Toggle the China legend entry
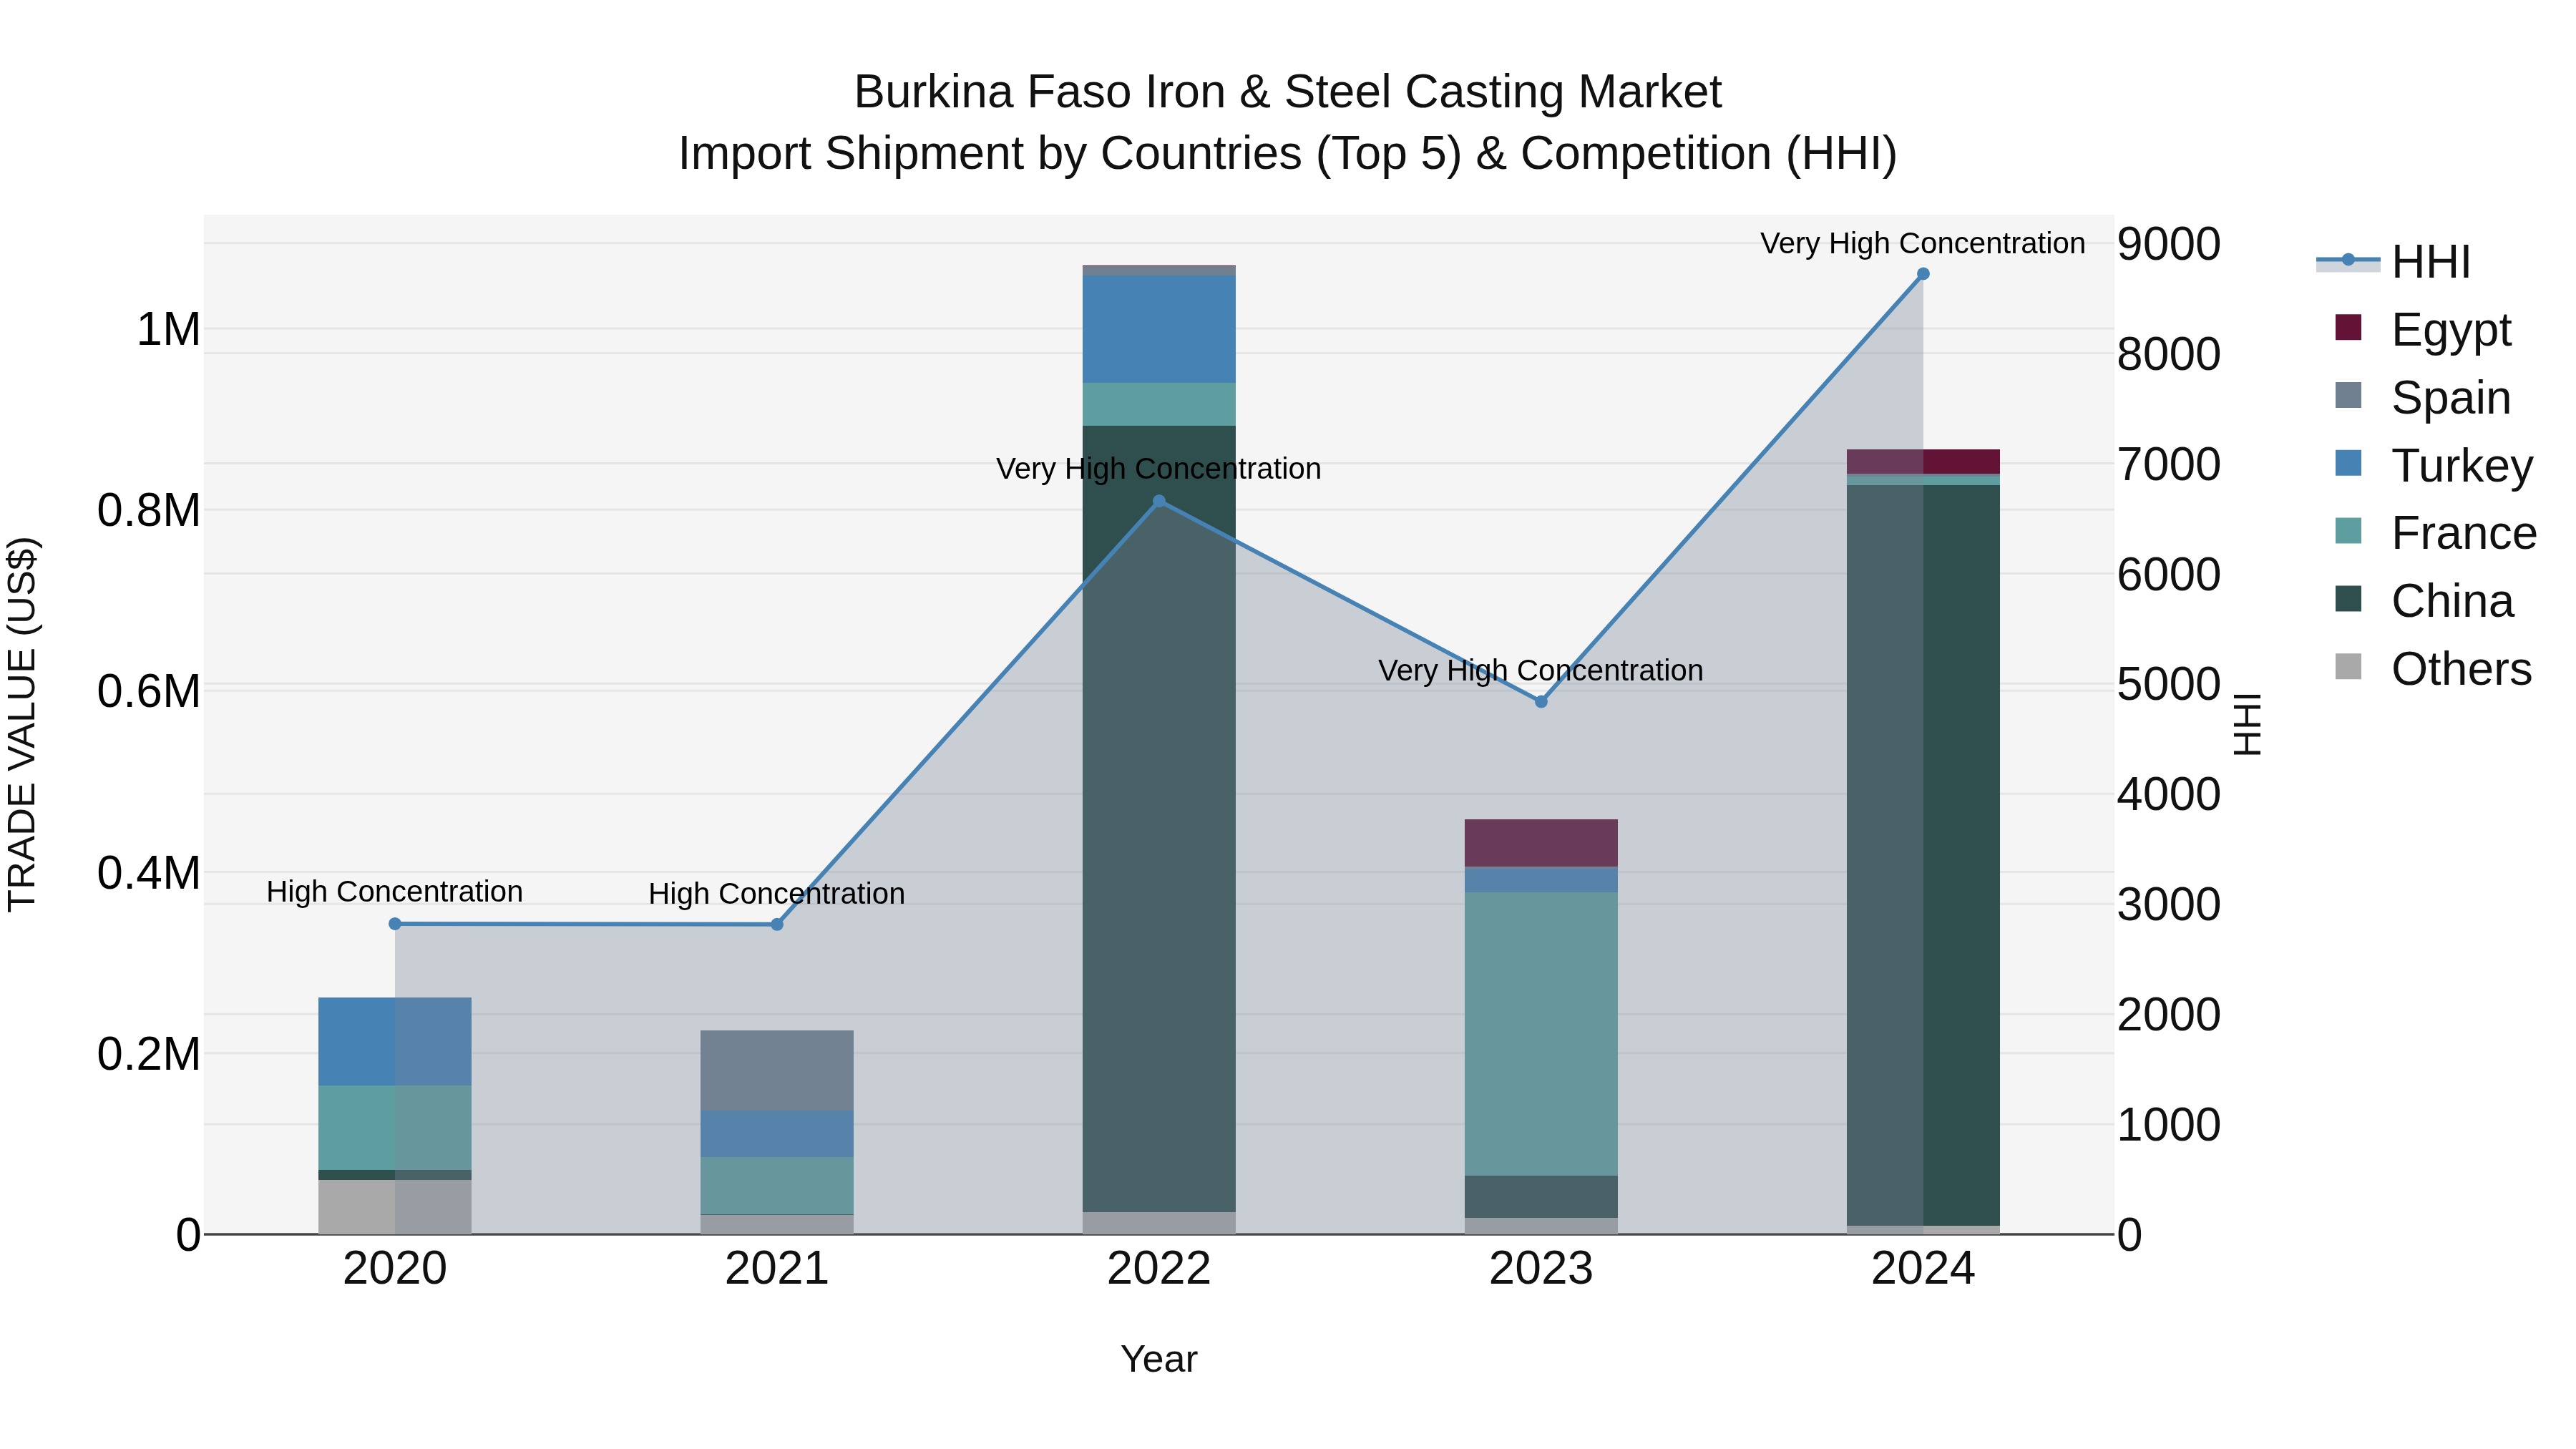 (x=2424, y=601)
